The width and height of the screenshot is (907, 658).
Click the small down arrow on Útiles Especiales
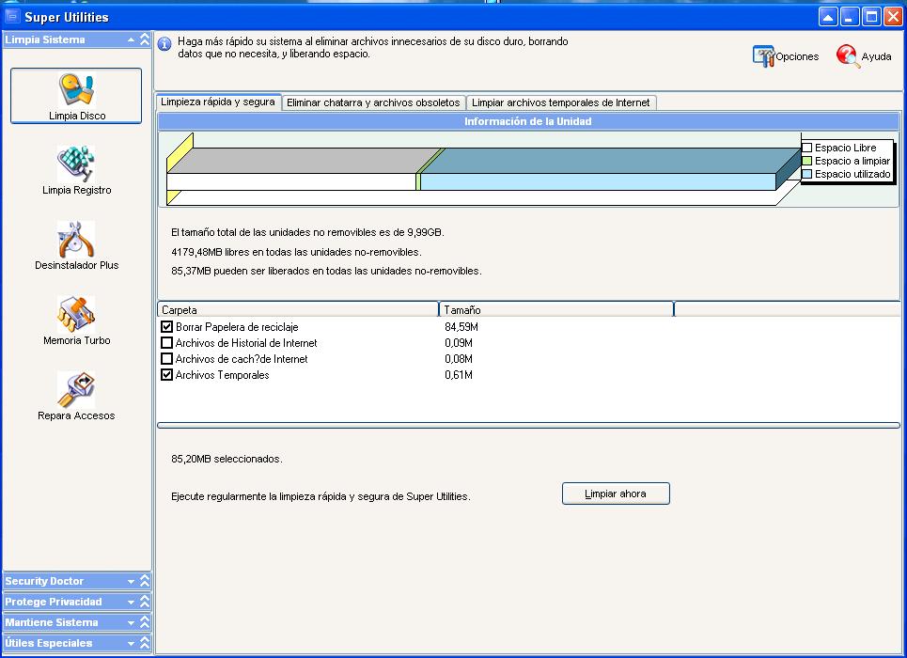[x=132, y=643]
